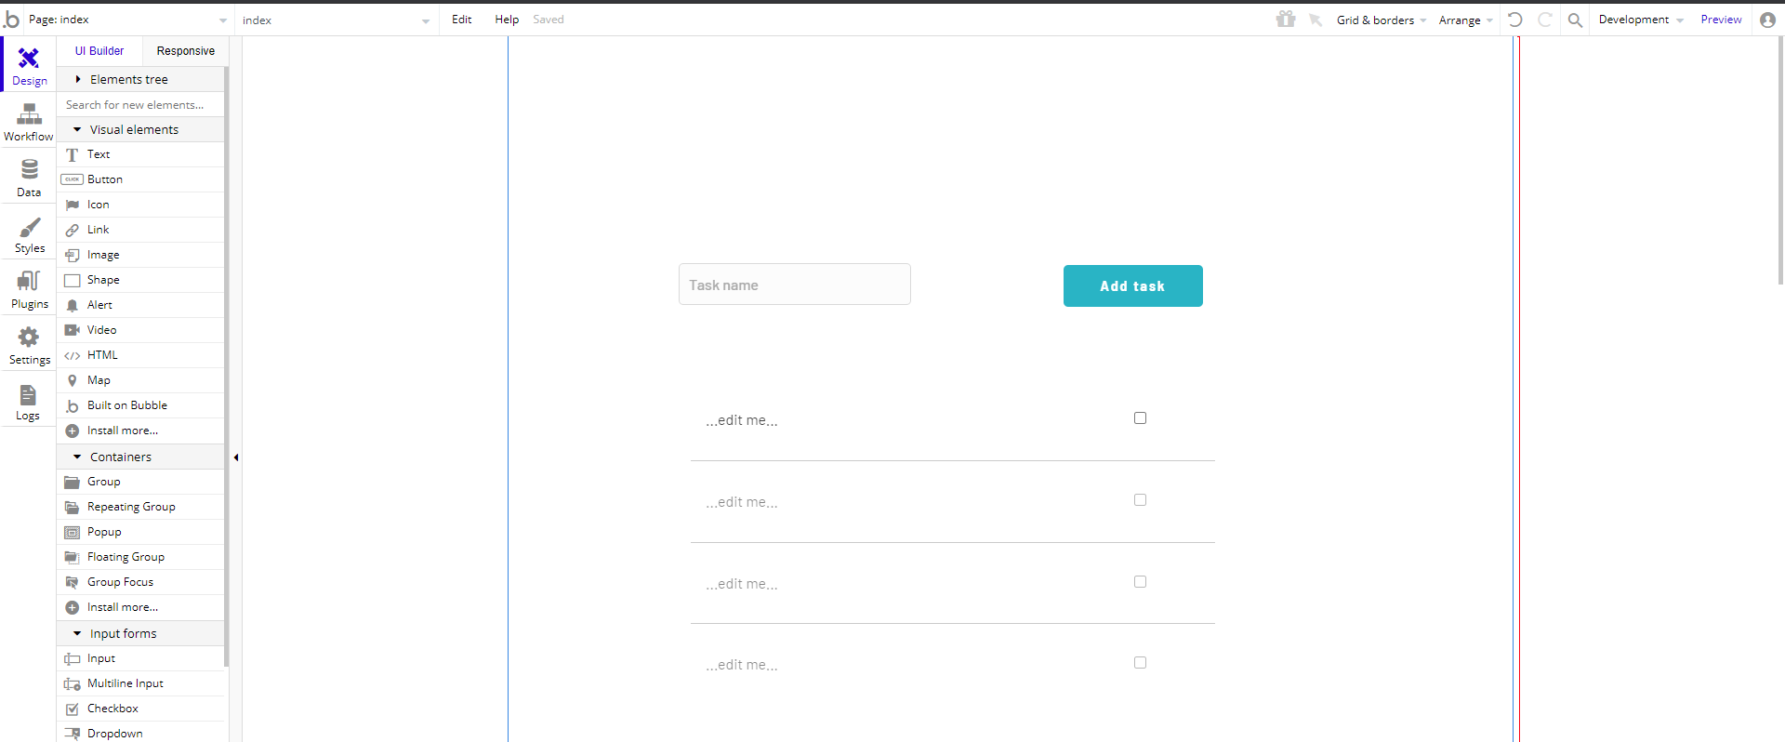Select the Built on Bubble element
The height and width of the screenshot is (742, 1785).
(140, 405)
